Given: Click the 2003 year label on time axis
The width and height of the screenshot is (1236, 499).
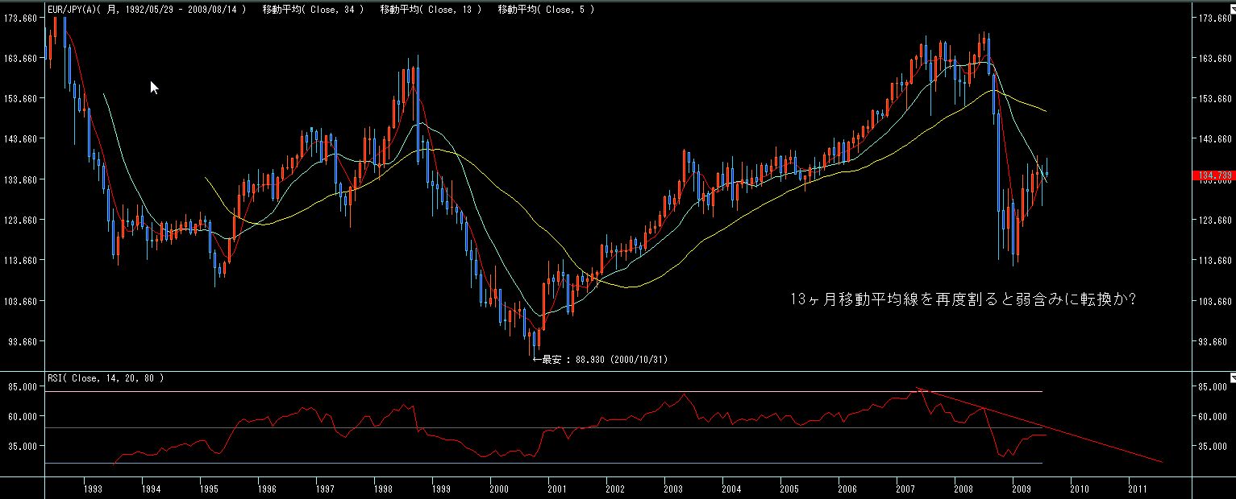Looking at the screenshot, I should (x=673, y=489).
